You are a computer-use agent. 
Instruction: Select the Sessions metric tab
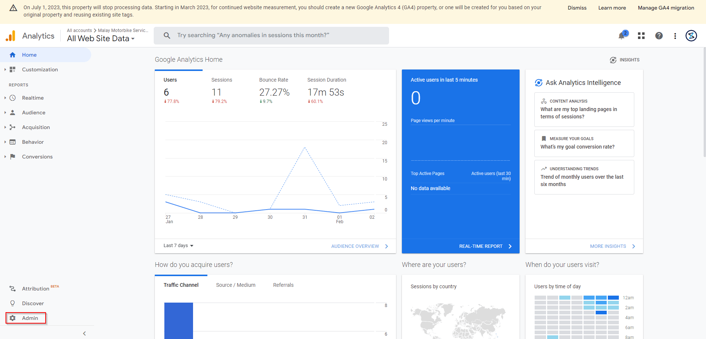click(222, 80)
